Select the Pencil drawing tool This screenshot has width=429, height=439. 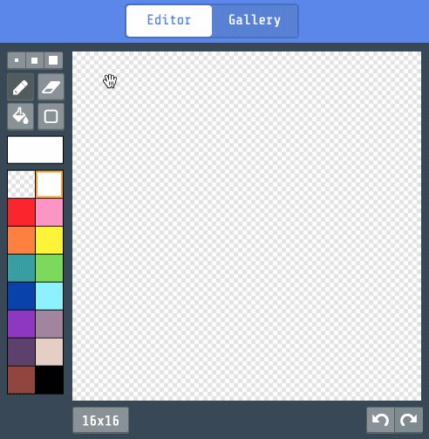[x=20, y=87]
